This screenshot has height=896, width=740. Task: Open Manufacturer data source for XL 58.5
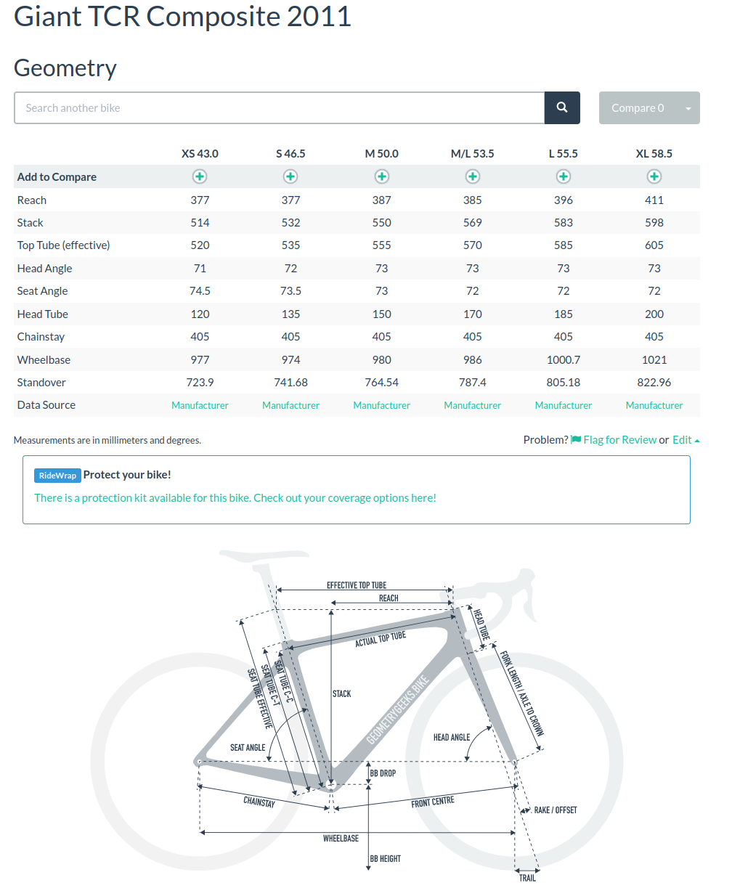pos(654,405)
